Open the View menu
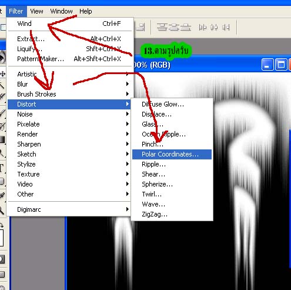This screenshot has width=291, height=290. pos(36,11)
